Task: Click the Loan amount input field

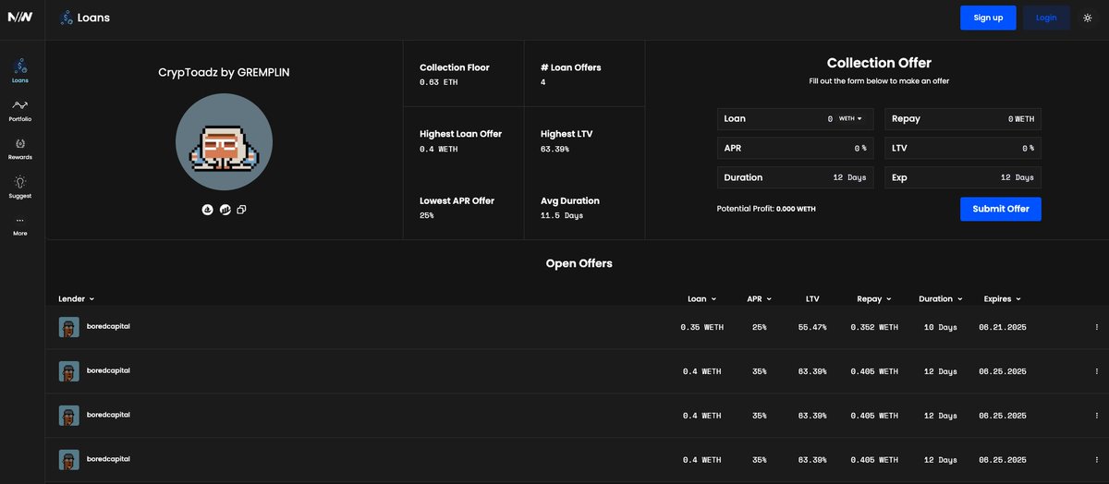Action: tap(796, 119)
